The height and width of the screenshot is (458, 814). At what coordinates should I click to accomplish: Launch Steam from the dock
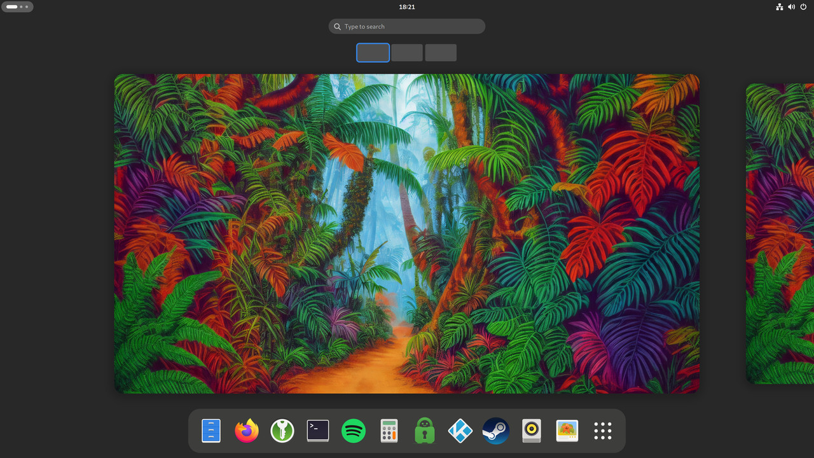tap(496, 431)
